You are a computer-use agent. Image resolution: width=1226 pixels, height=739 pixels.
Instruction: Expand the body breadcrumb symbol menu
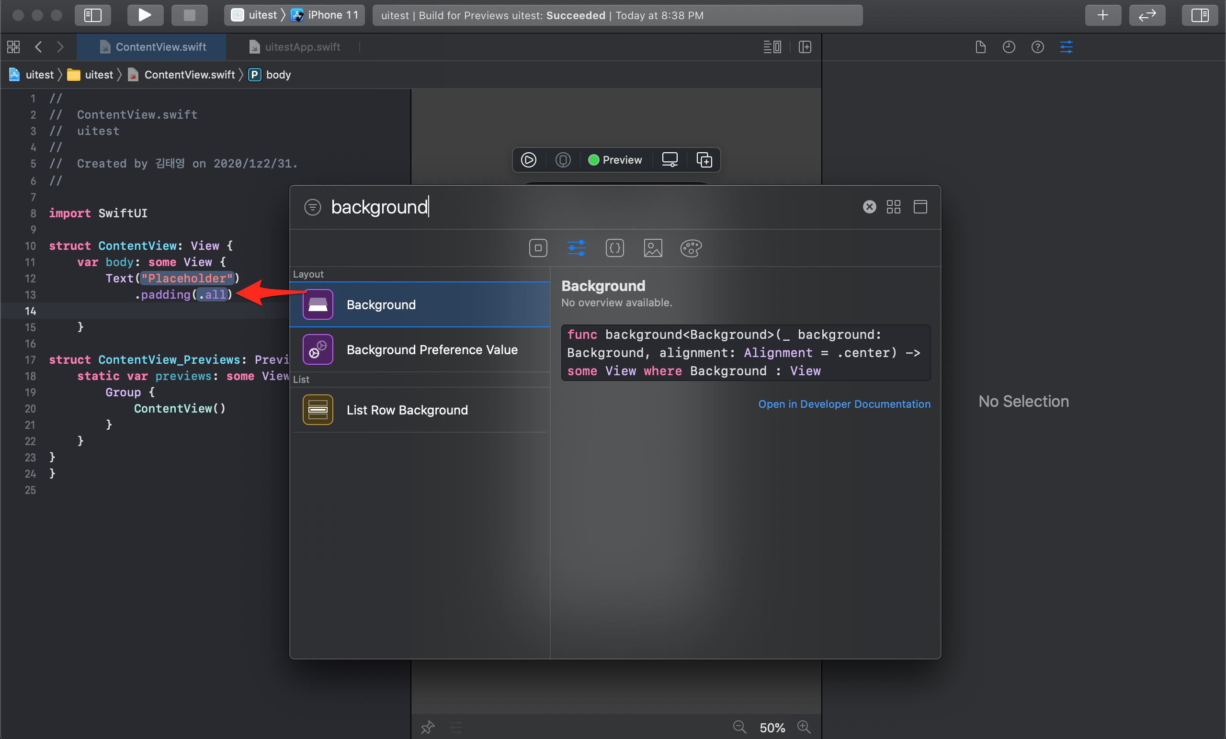(278, 75)
